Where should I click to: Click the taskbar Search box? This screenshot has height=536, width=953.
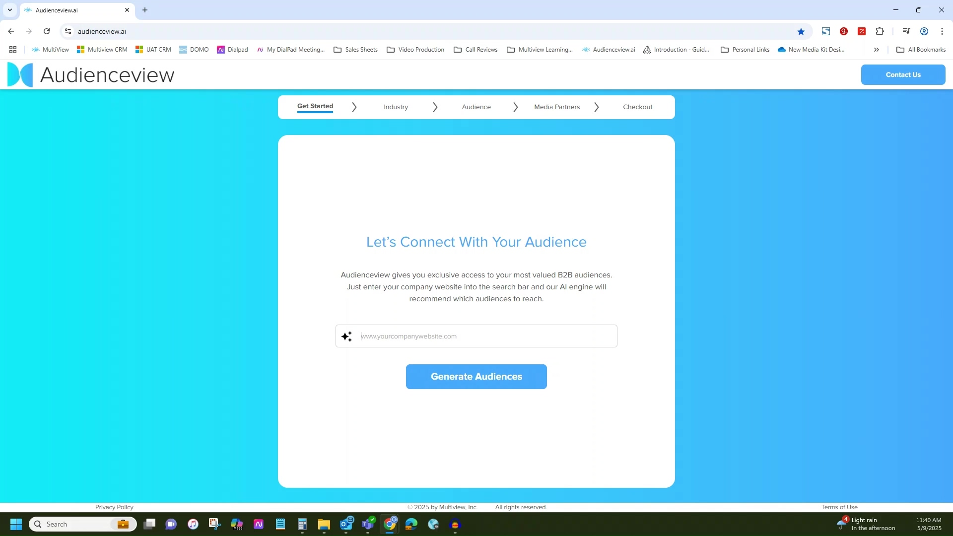[x=83, y=524]
